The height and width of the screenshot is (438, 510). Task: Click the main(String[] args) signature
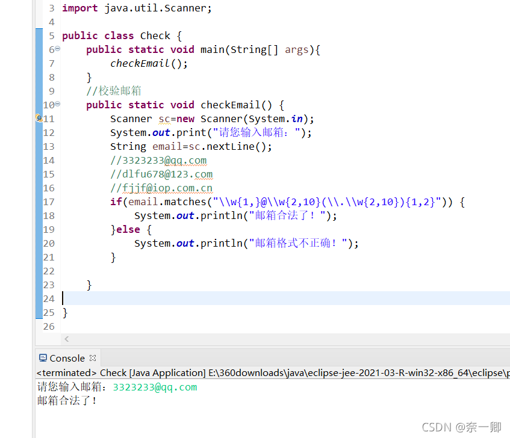[257, 50]
